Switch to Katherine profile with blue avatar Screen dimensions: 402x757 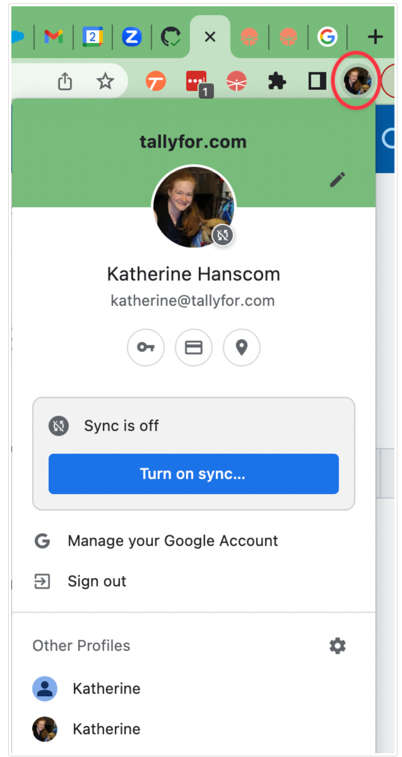(193, 688)
